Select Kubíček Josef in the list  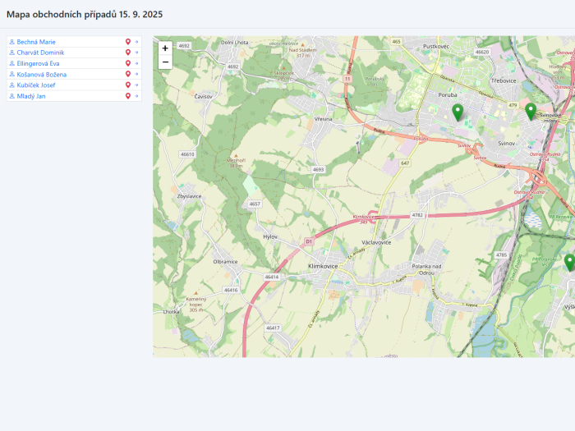pos(36,85)
